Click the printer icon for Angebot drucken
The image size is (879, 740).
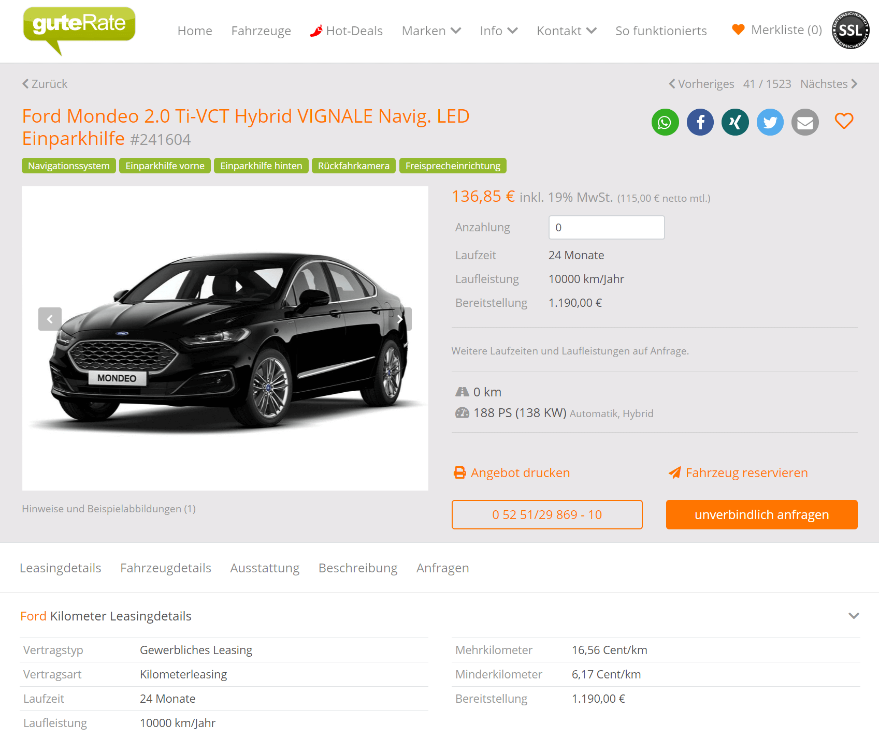tap(460, 472)
